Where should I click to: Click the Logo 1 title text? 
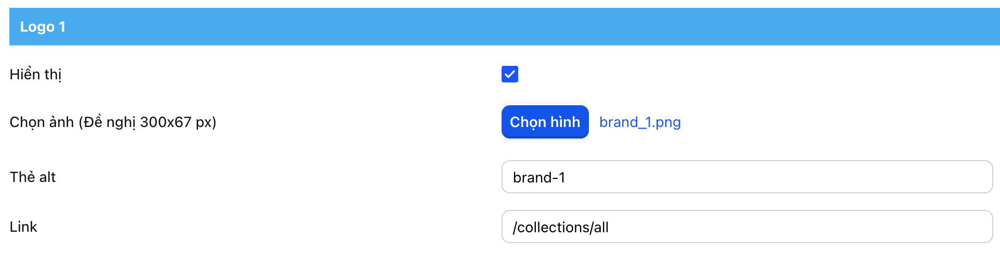(x=43, y=26)
